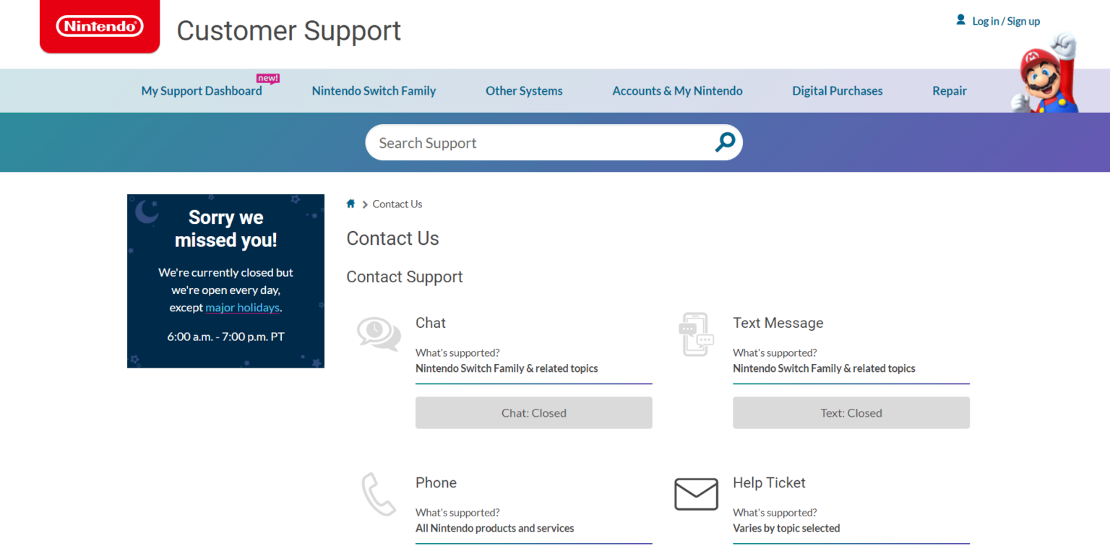Viewport: 1110px width, 546px height.
Task: Open the Repair menu
Action: [949, 91]
